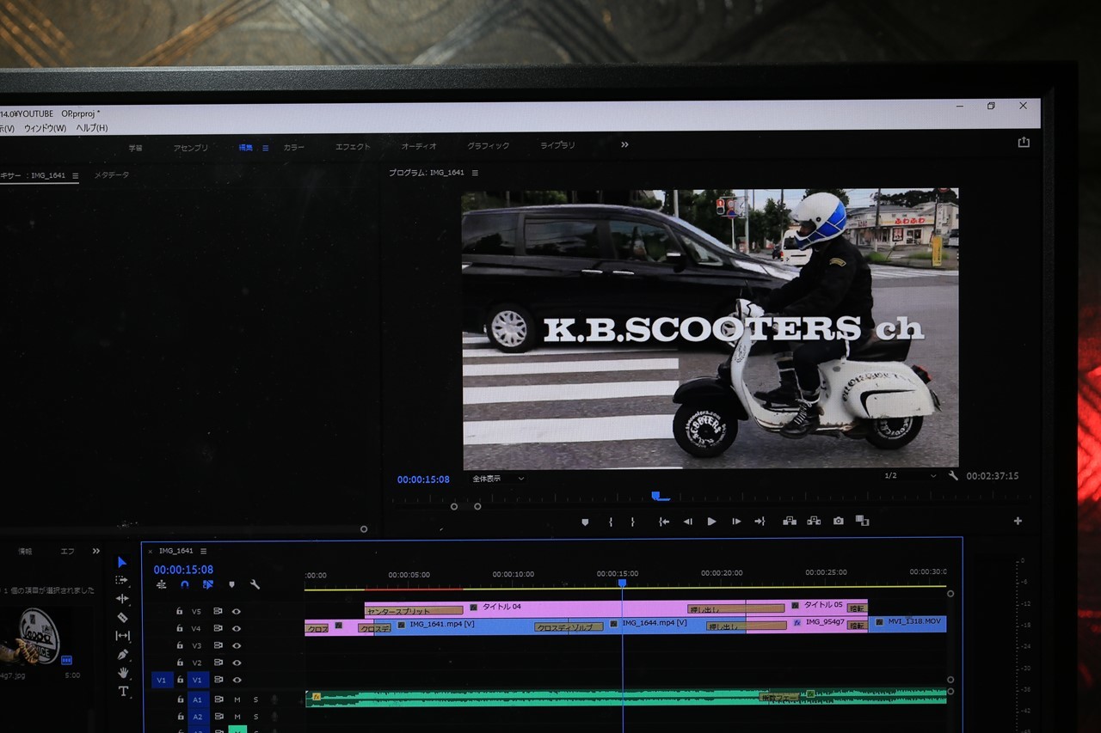Select the Hand tool
This screenshot has height=733, width=1101.
123,672
